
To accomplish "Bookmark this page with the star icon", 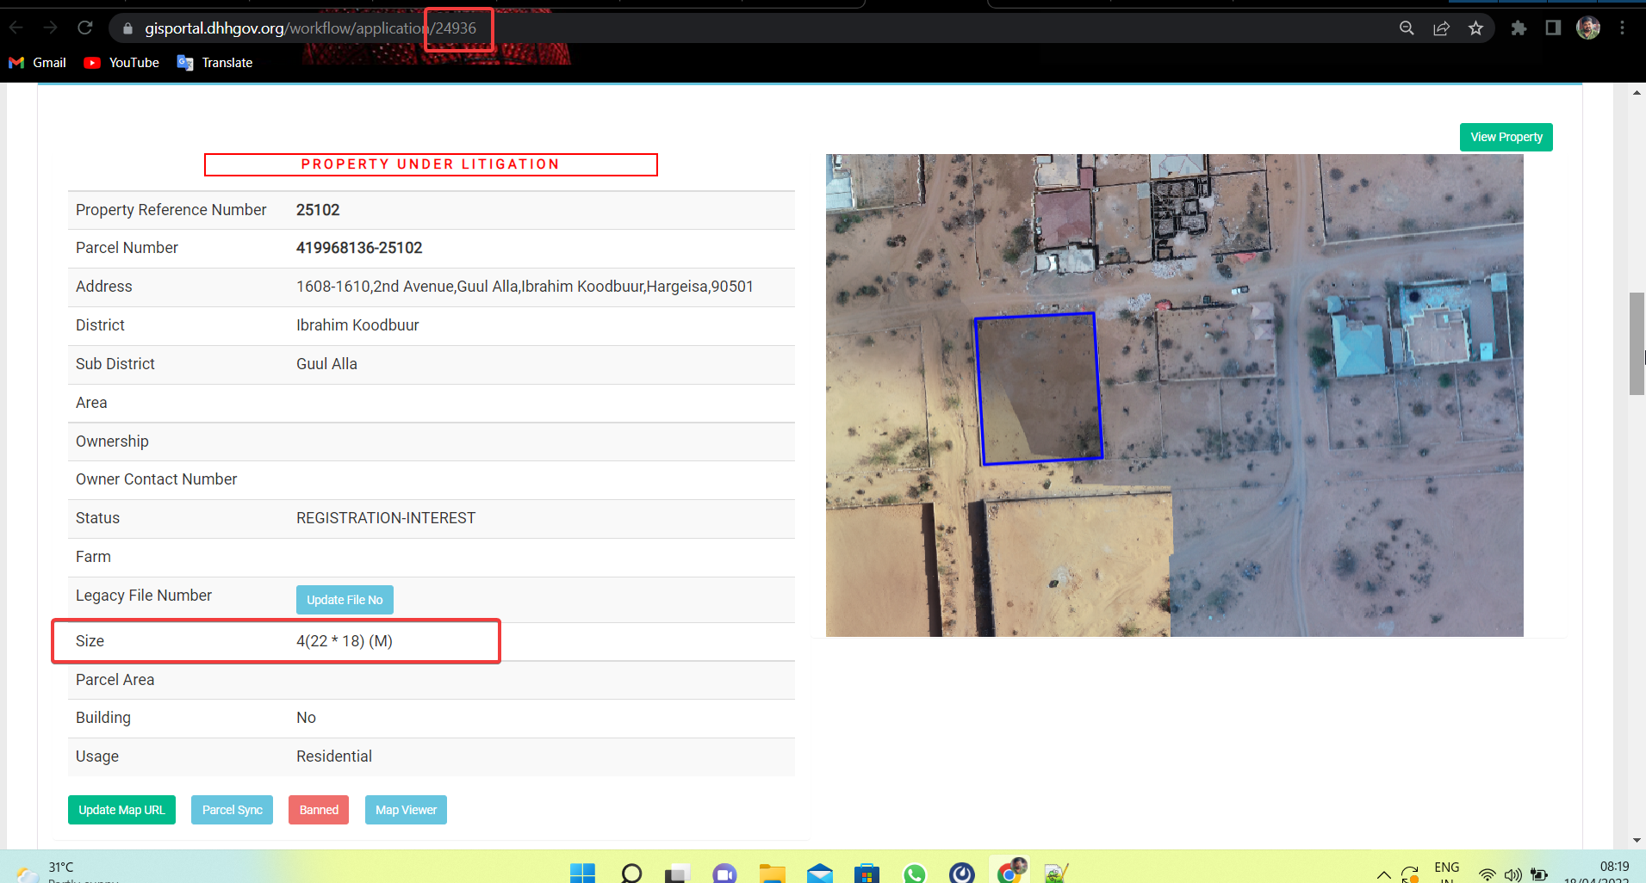I will coord(1475,28).
